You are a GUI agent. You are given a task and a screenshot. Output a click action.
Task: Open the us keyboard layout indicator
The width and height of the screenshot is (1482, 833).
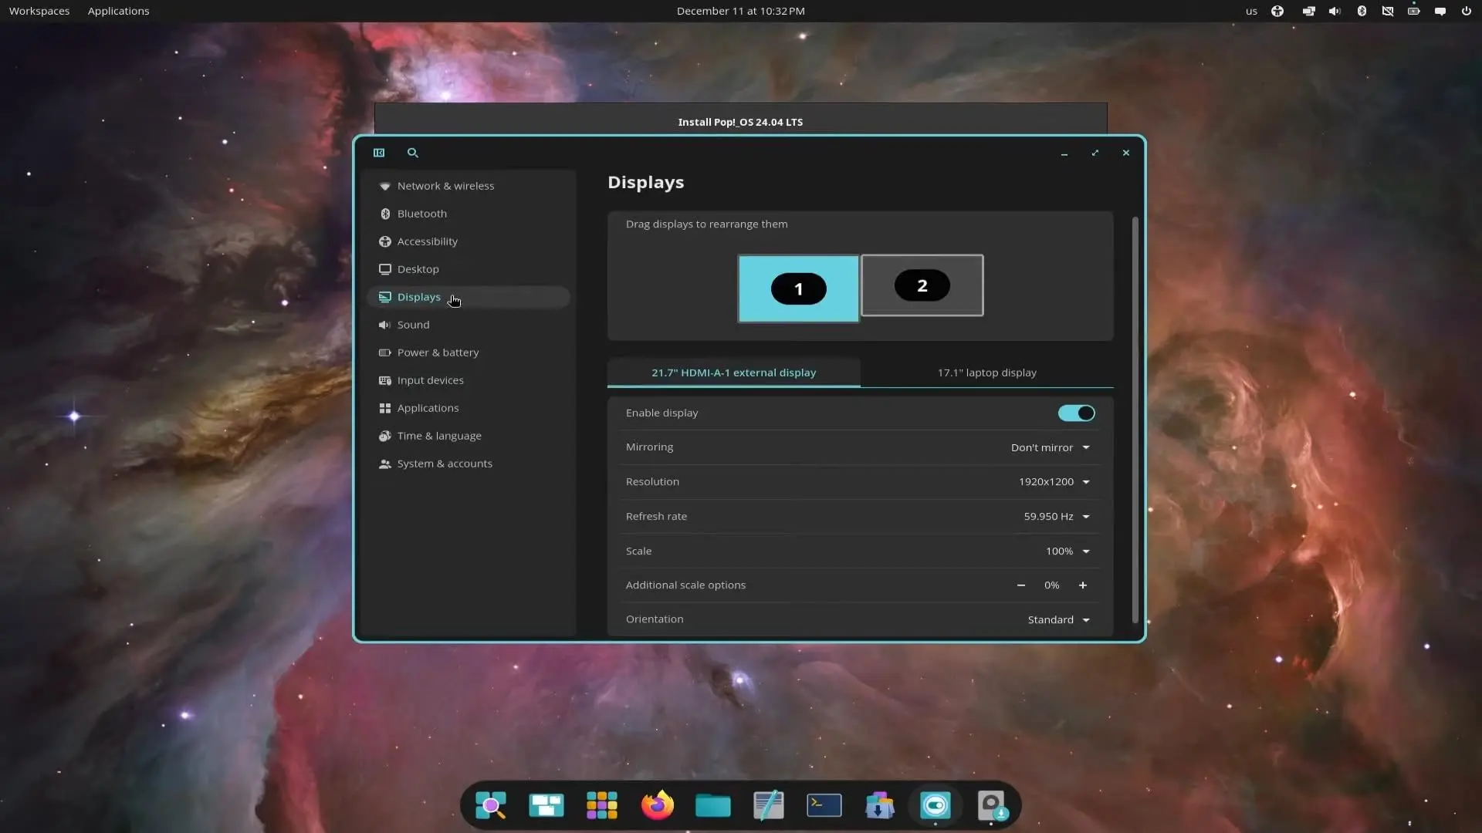click(1251, 11)
